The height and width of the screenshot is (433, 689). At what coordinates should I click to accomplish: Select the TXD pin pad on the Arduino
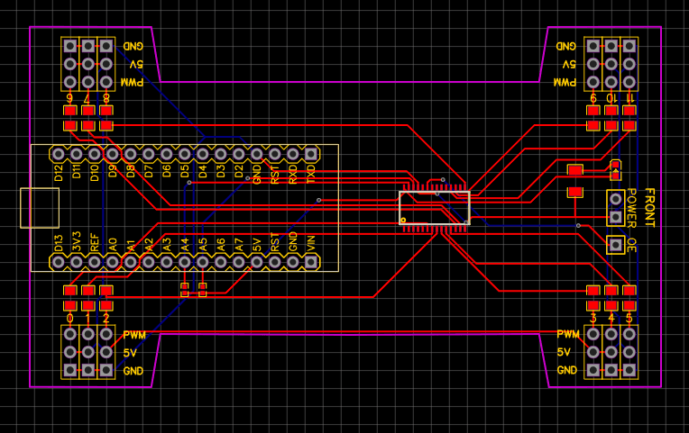311,154
